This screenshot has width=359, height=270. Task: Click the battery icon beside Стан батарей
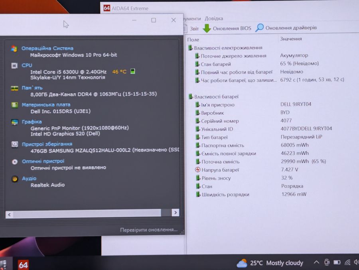coord(197,64)
